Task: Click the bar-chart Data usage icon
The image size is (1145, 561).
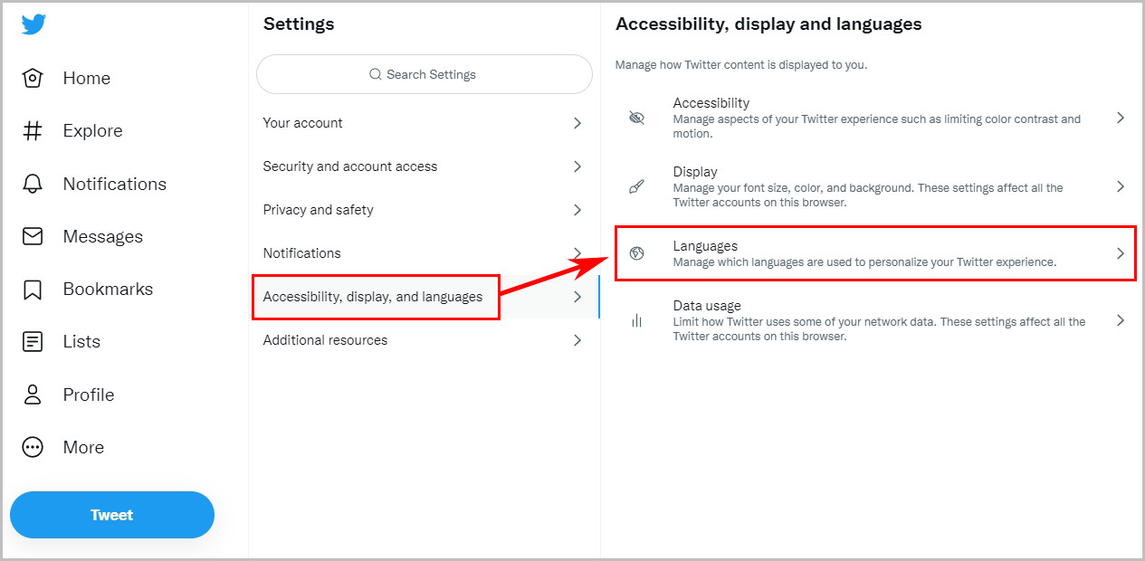Action: (636, 320)
